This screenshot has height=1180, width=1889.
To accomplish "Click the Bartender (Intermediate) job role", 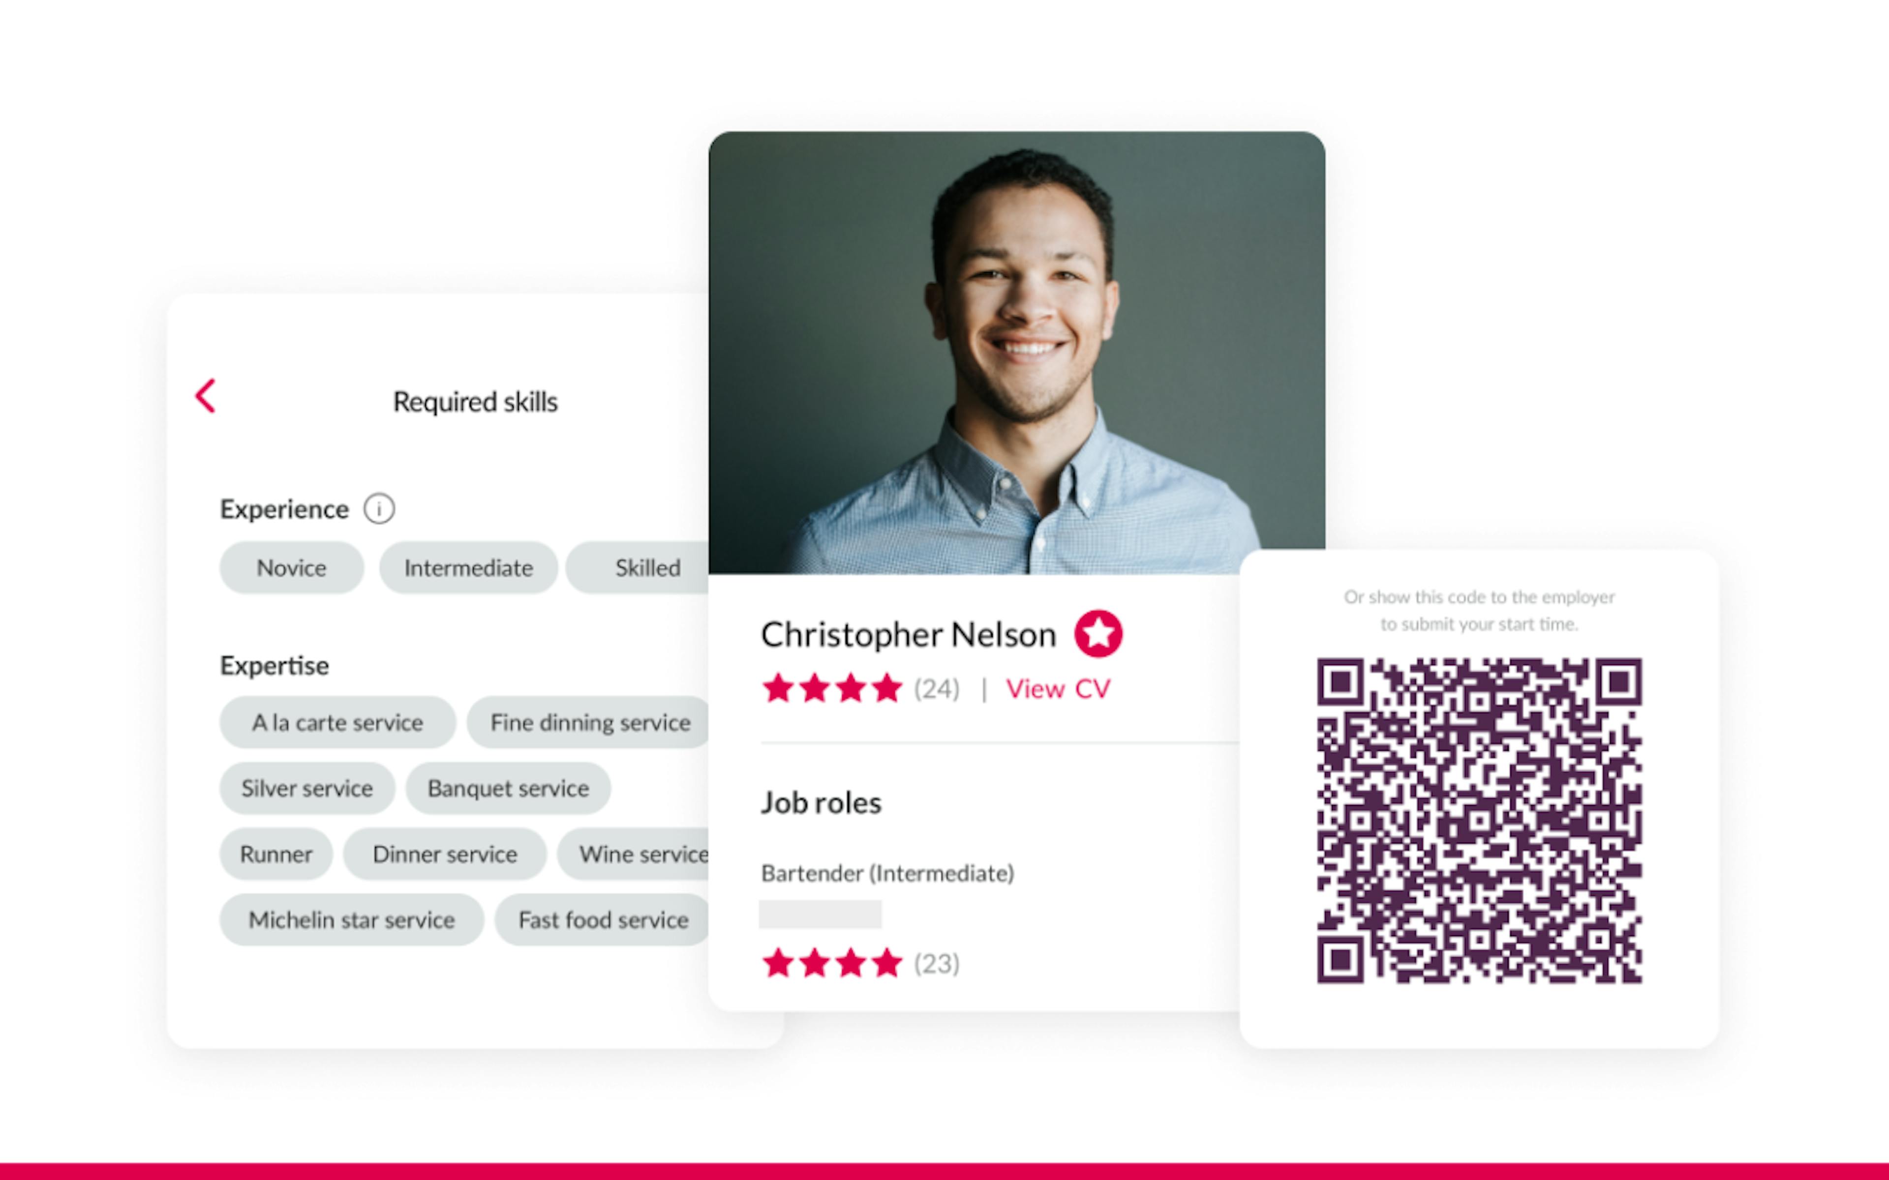I will pyautogui.click(x=887, y=873).
